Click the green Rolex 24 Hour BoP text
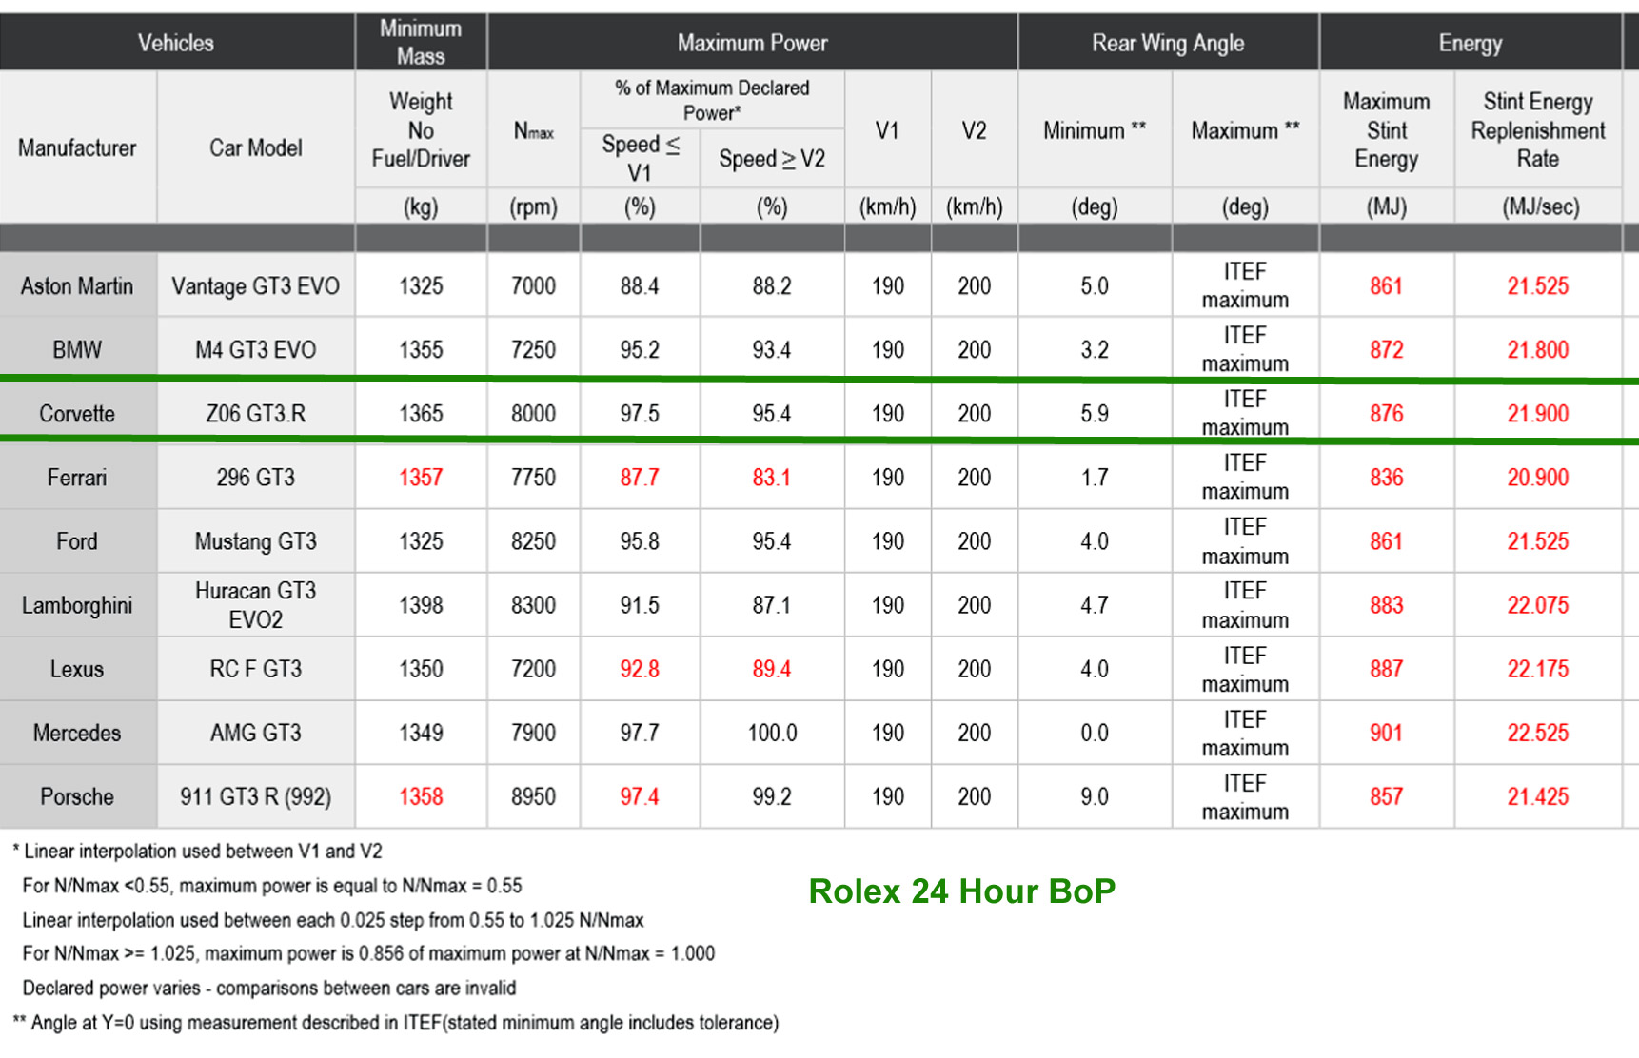 click(961, 891)
